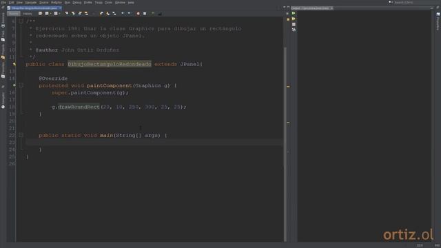Click the red start macro recording icon
Screen dimensions: 441x248
click(138, 13)
